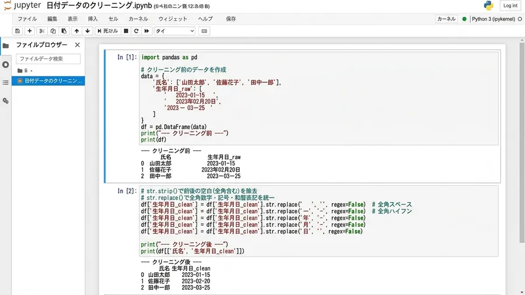
Task: Open command palette via keyboard icon
Action: (x=204, y=31)
